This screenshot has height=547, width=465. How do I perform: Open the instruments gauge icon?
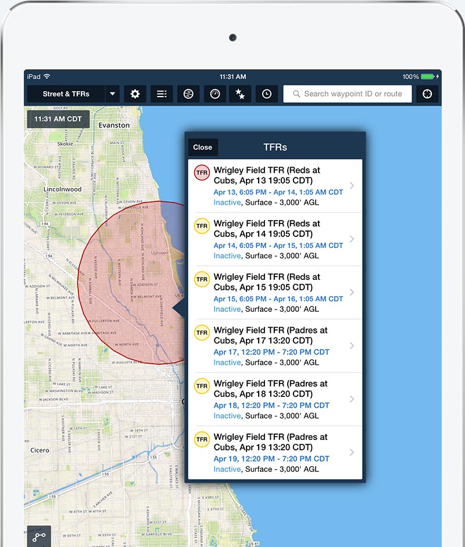pyautogui.click(x=214, y=94)
